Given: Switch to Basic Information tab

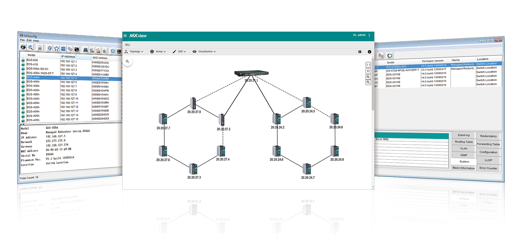Looking at the screenshot, I should 463,168.
